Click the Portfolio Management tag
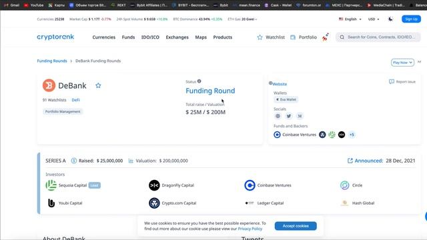 tap(63, 111)
